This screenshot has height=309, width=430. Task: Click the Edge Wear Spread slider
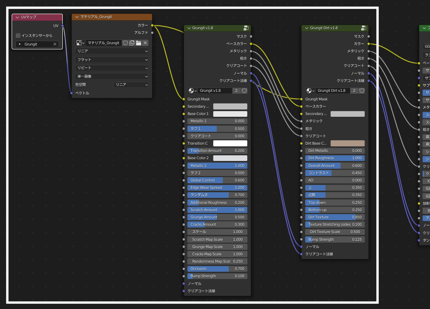click(x=217, y=188)
